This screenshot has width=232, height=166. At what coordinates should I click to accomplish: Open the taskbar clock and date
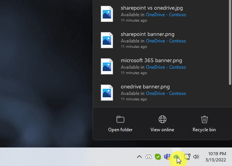click(x=216, y=157)
